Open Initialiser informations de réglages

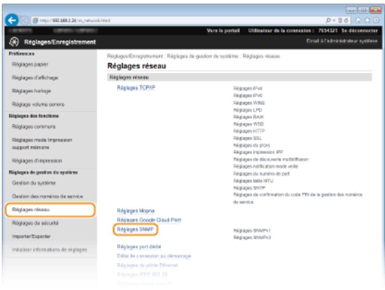(49, 250)
